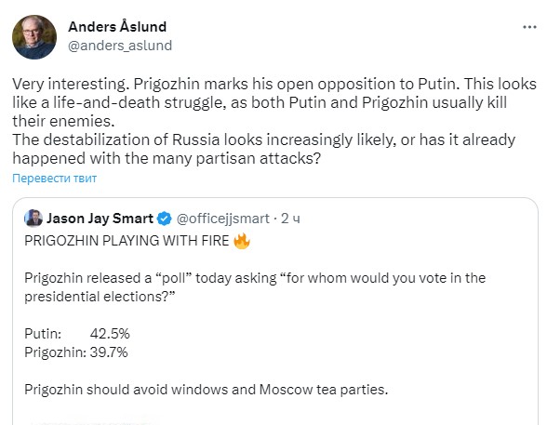Screen dimensions: 547x425
Task: Click Jason Jay Smart's small avatar
Action: [x=33, y=219]
